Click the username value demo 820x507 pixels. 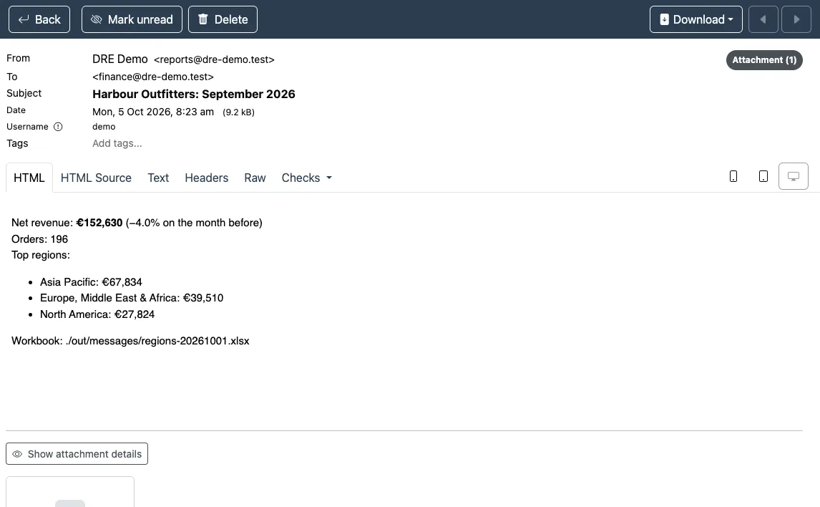[x=104, y=127]
